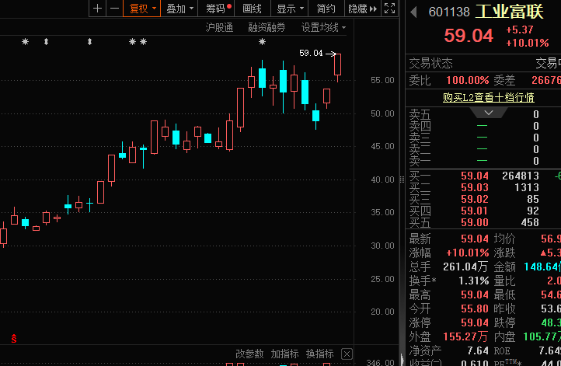Expand the 设置均线 dropdown

pos(323,27)
